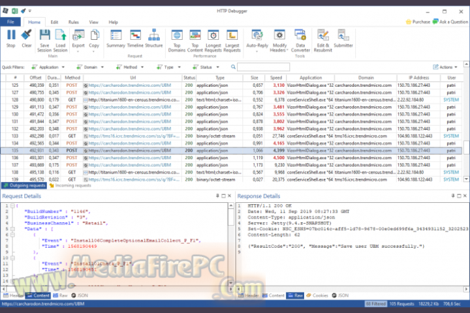Viewport: 470px width, 313px height.
Task: Open Edit & Resubmit tool
Action: pyautogui.click(x=323, y=40)
